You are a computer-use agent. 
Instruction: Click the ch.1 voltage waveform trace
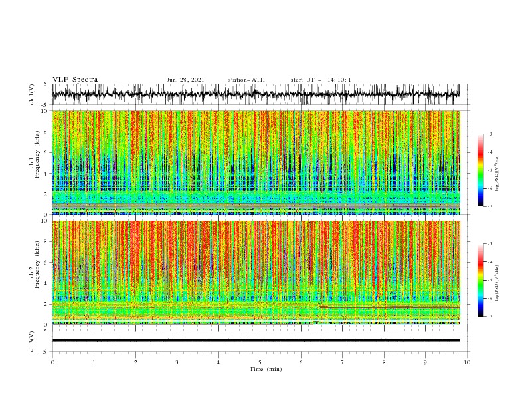[x=256, y=94]
